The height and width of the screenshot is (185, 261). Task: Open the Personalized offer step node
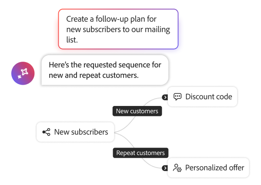[208, 168]
